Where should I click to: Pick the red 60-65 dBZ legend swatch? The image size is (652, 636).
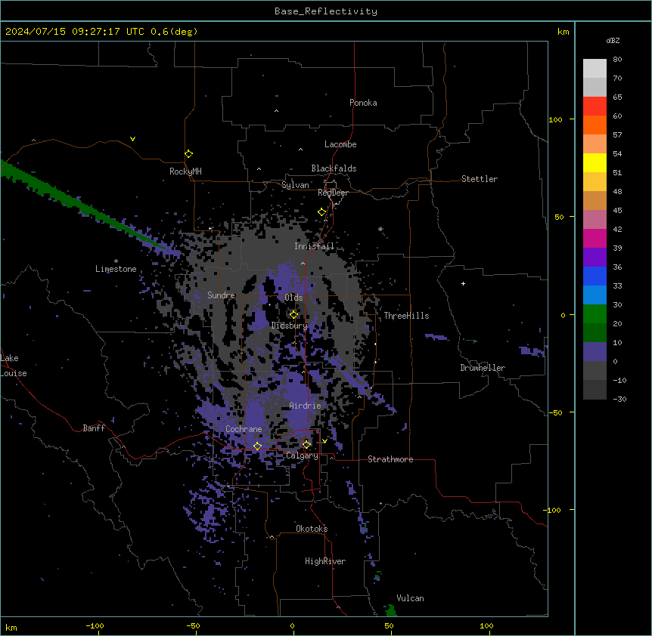coord(595,106)
